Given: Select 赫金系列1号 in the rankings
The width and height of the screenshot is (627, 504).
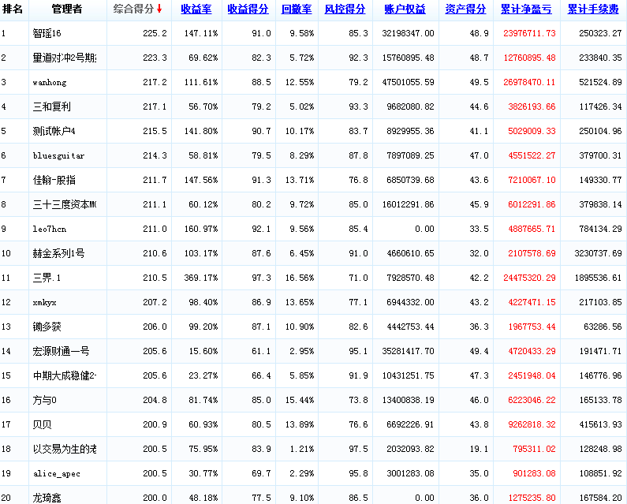Looking at the screenshot, I should (58, 253).
